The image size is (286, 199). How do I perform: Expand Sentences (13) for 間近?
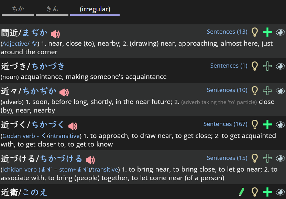point(227,32)
